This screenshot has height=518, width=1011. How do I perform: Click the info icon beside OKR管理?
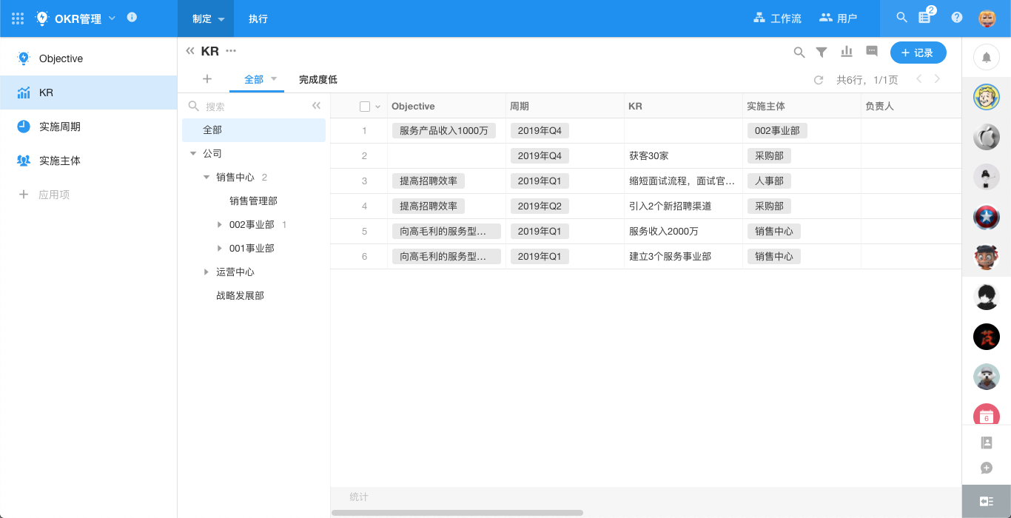[x=132, y=17]
